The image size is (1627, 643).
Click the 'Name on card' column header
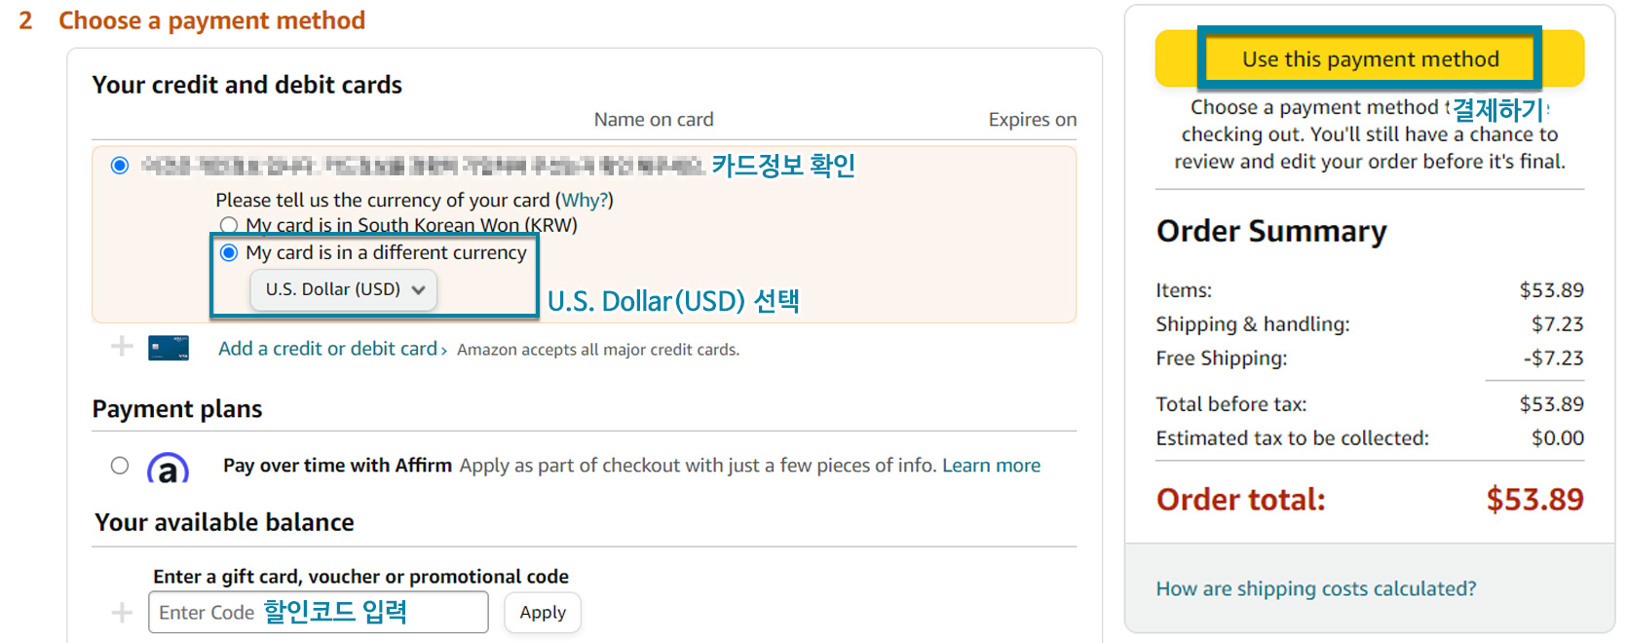(653, 119)
